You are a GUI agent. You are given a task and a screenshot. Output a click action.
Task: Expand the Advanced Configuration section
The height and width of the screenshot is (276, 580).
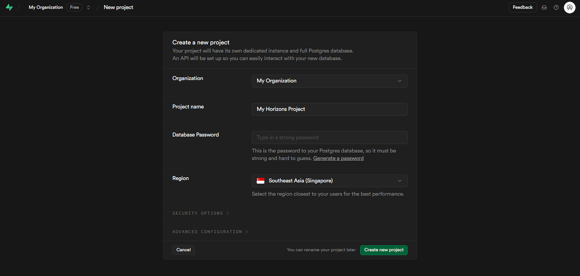210,232
